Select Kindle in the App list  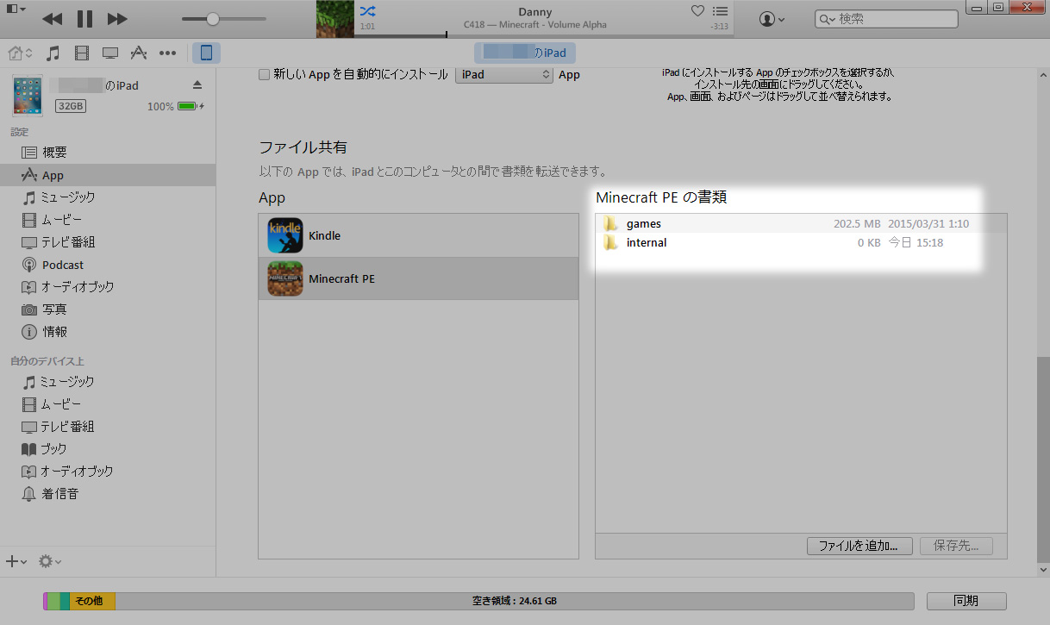click(418, 235)
